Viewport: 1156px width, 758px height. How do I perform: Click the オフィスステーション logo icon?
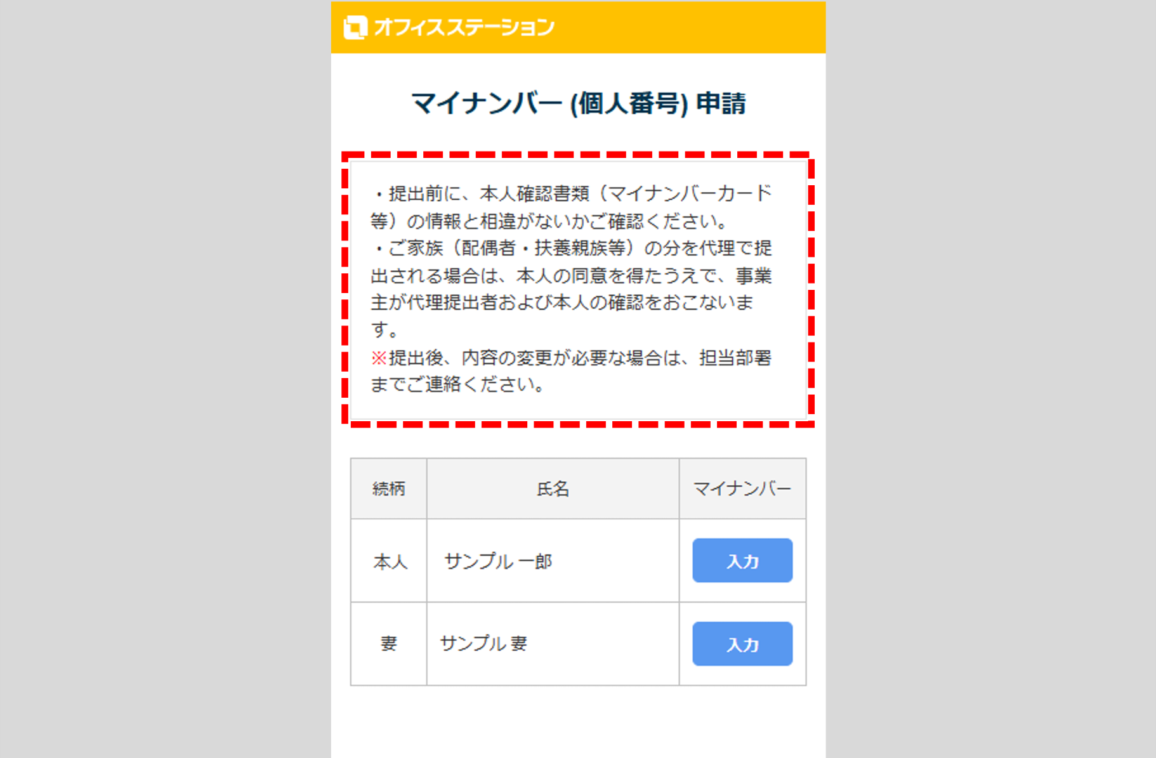click(x=355, y=27)
